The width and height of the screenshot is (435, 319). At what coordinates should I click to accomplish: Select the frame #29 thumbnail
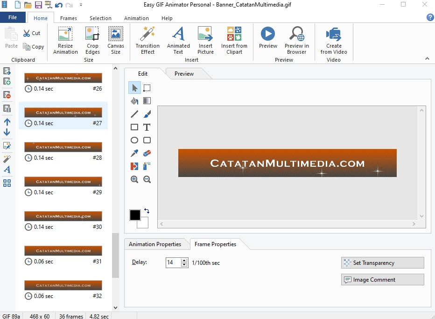(63, 182)
